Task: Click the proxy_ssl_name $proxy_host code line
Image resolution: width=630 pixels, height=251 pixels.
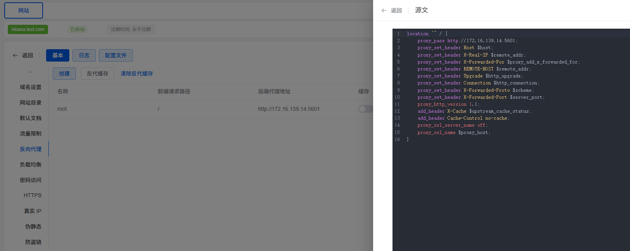Action: (454, 132)
